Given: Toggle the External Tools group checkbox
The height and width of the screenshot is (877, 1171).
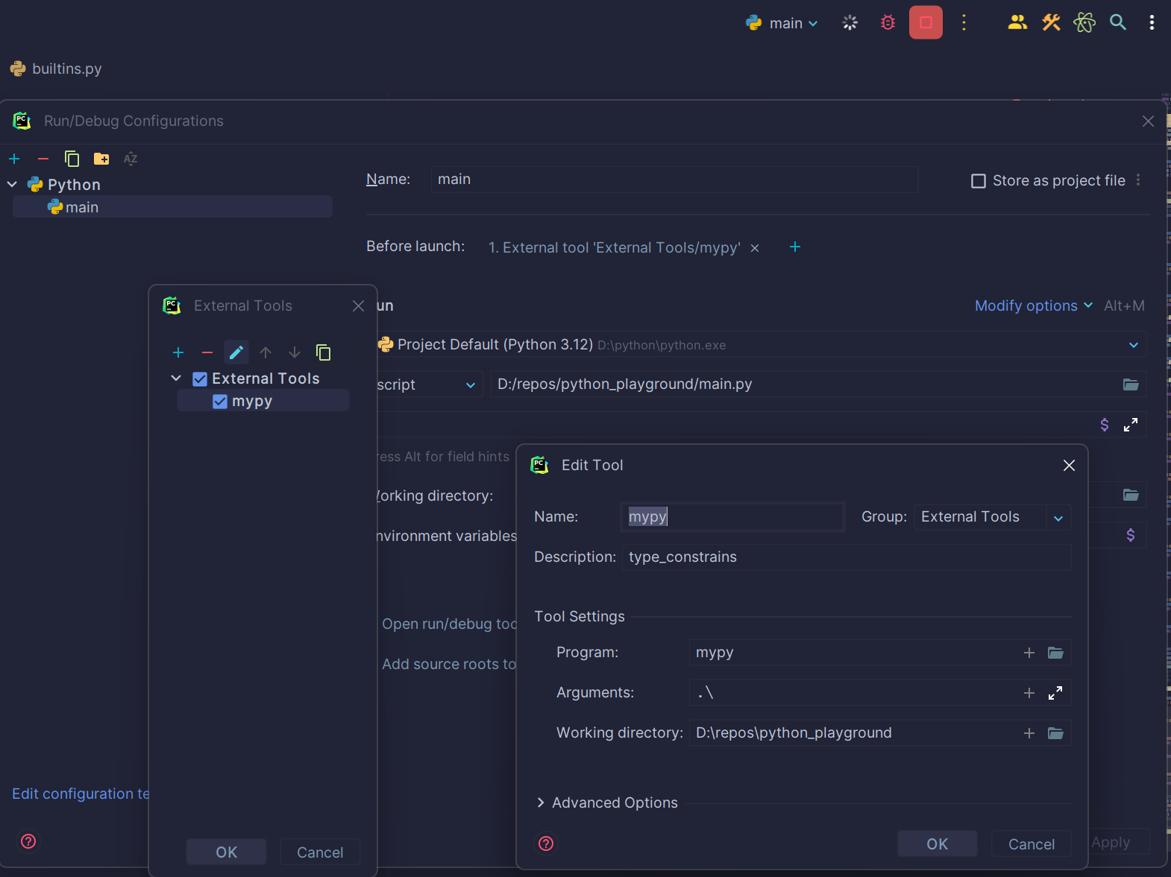Looking at the screenshot, I should [x=200, y=379].
